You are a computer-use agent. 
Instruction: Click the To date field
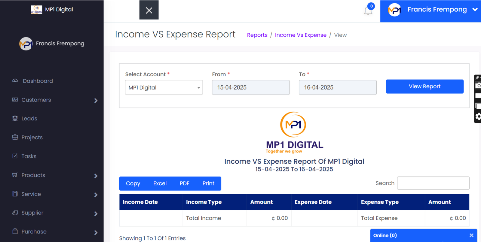[x=338, y=87]
